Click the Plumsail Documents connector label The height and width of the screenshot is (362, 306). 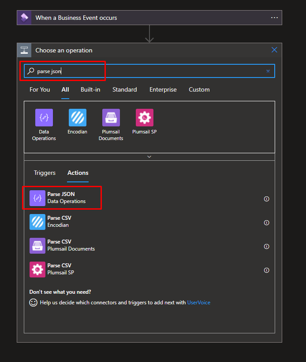[111, 135]
